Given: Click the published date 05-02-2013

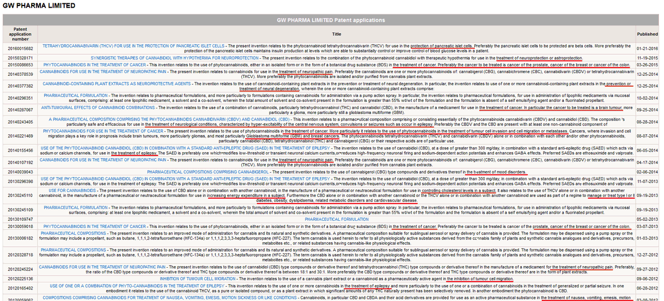Looking at the screenshot, I should [647, 219].
